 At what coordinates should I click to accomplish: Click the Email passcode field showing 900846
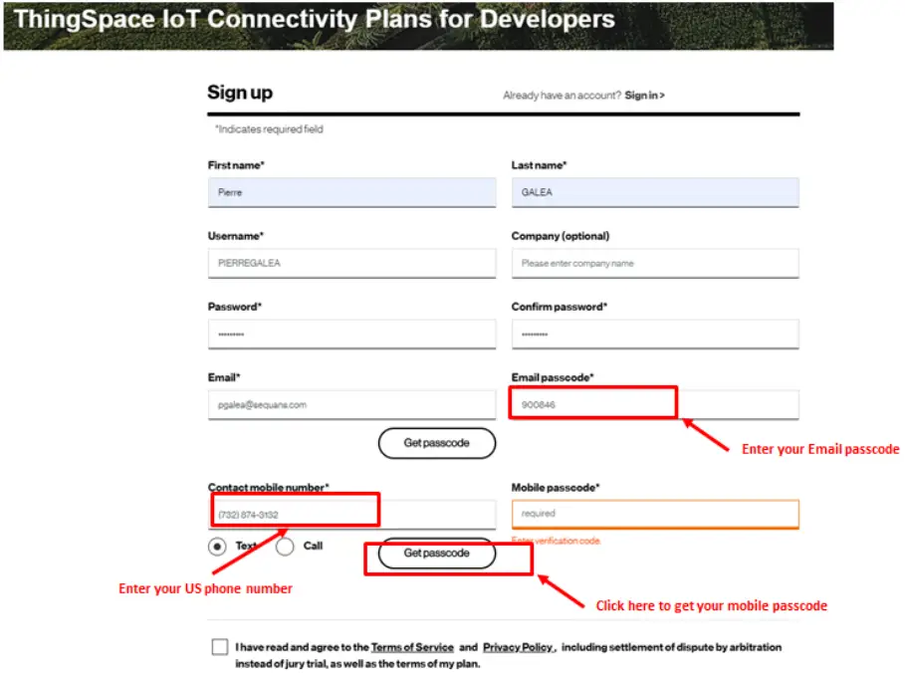click(592, 402)
